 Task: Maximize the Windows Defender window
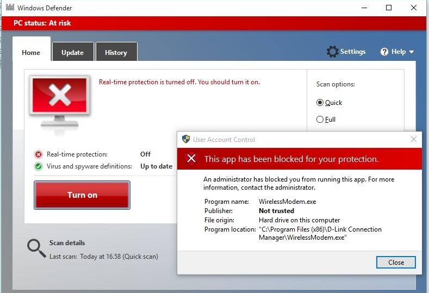point(389,8)
